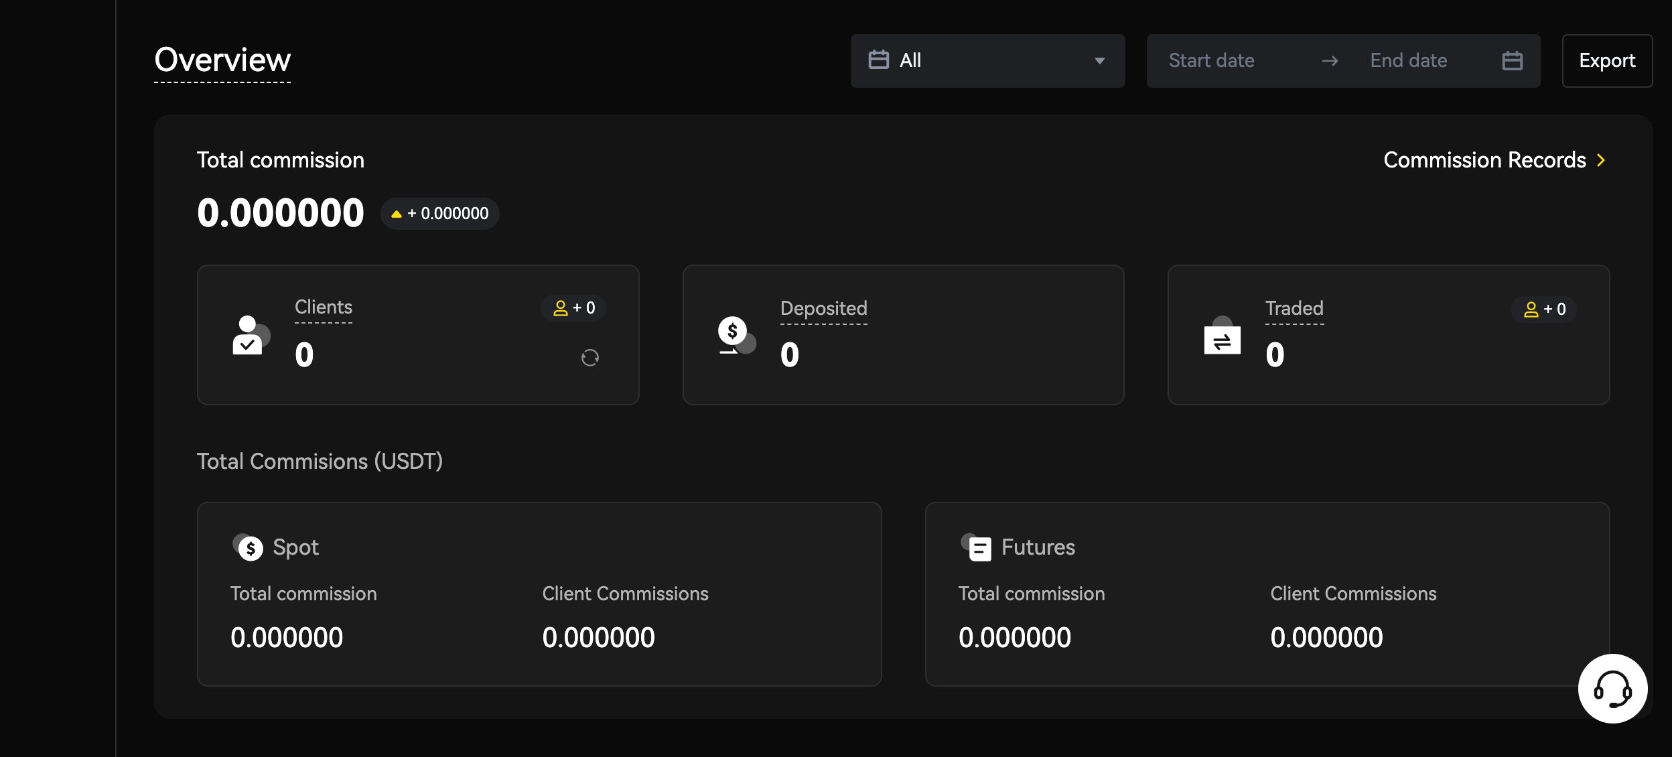The height and width of the screenshot is (757, 1672).
Task: Click the +0.000000 commission change badge
Action: (440, 214)
